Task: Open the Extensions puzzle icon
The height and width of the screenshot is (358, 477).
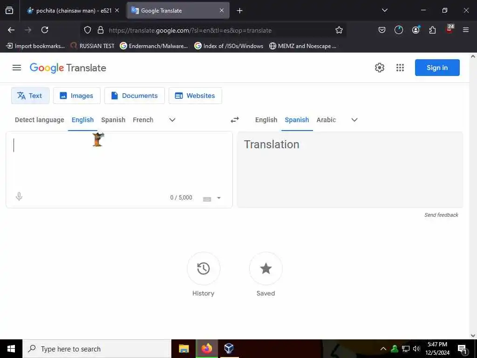Action: 432,30
